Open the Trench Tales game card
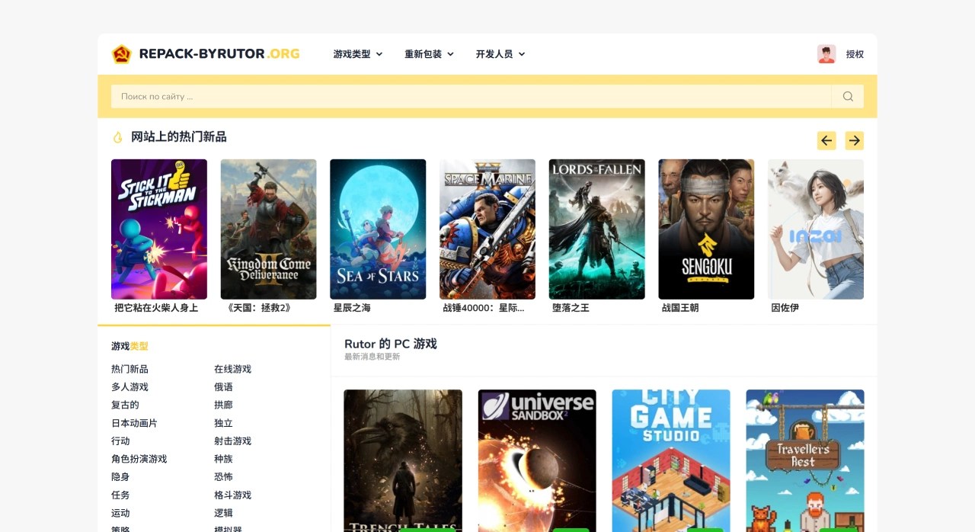This screenshot has width=975, height=532. click(403, 460)
